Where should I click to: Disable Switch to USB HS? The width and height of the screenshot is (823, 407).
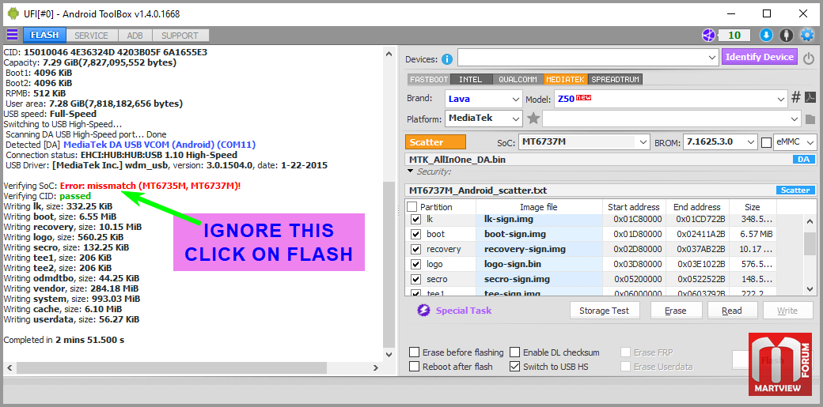point(514,367)
